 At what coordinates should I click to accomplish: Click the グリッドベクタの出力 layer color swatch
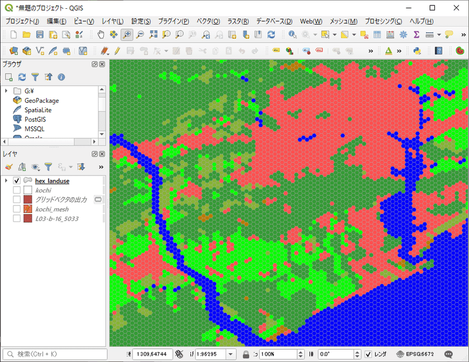(x=28, y=199)
